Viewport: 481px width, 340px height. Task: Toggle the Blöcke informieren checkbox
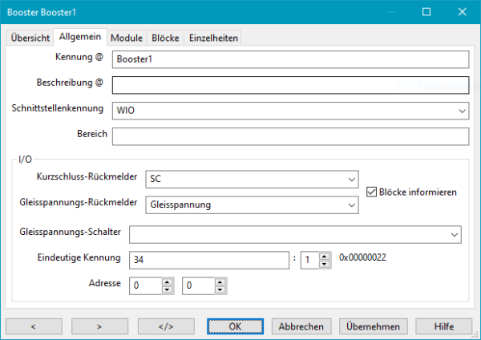tap(371, 192)
